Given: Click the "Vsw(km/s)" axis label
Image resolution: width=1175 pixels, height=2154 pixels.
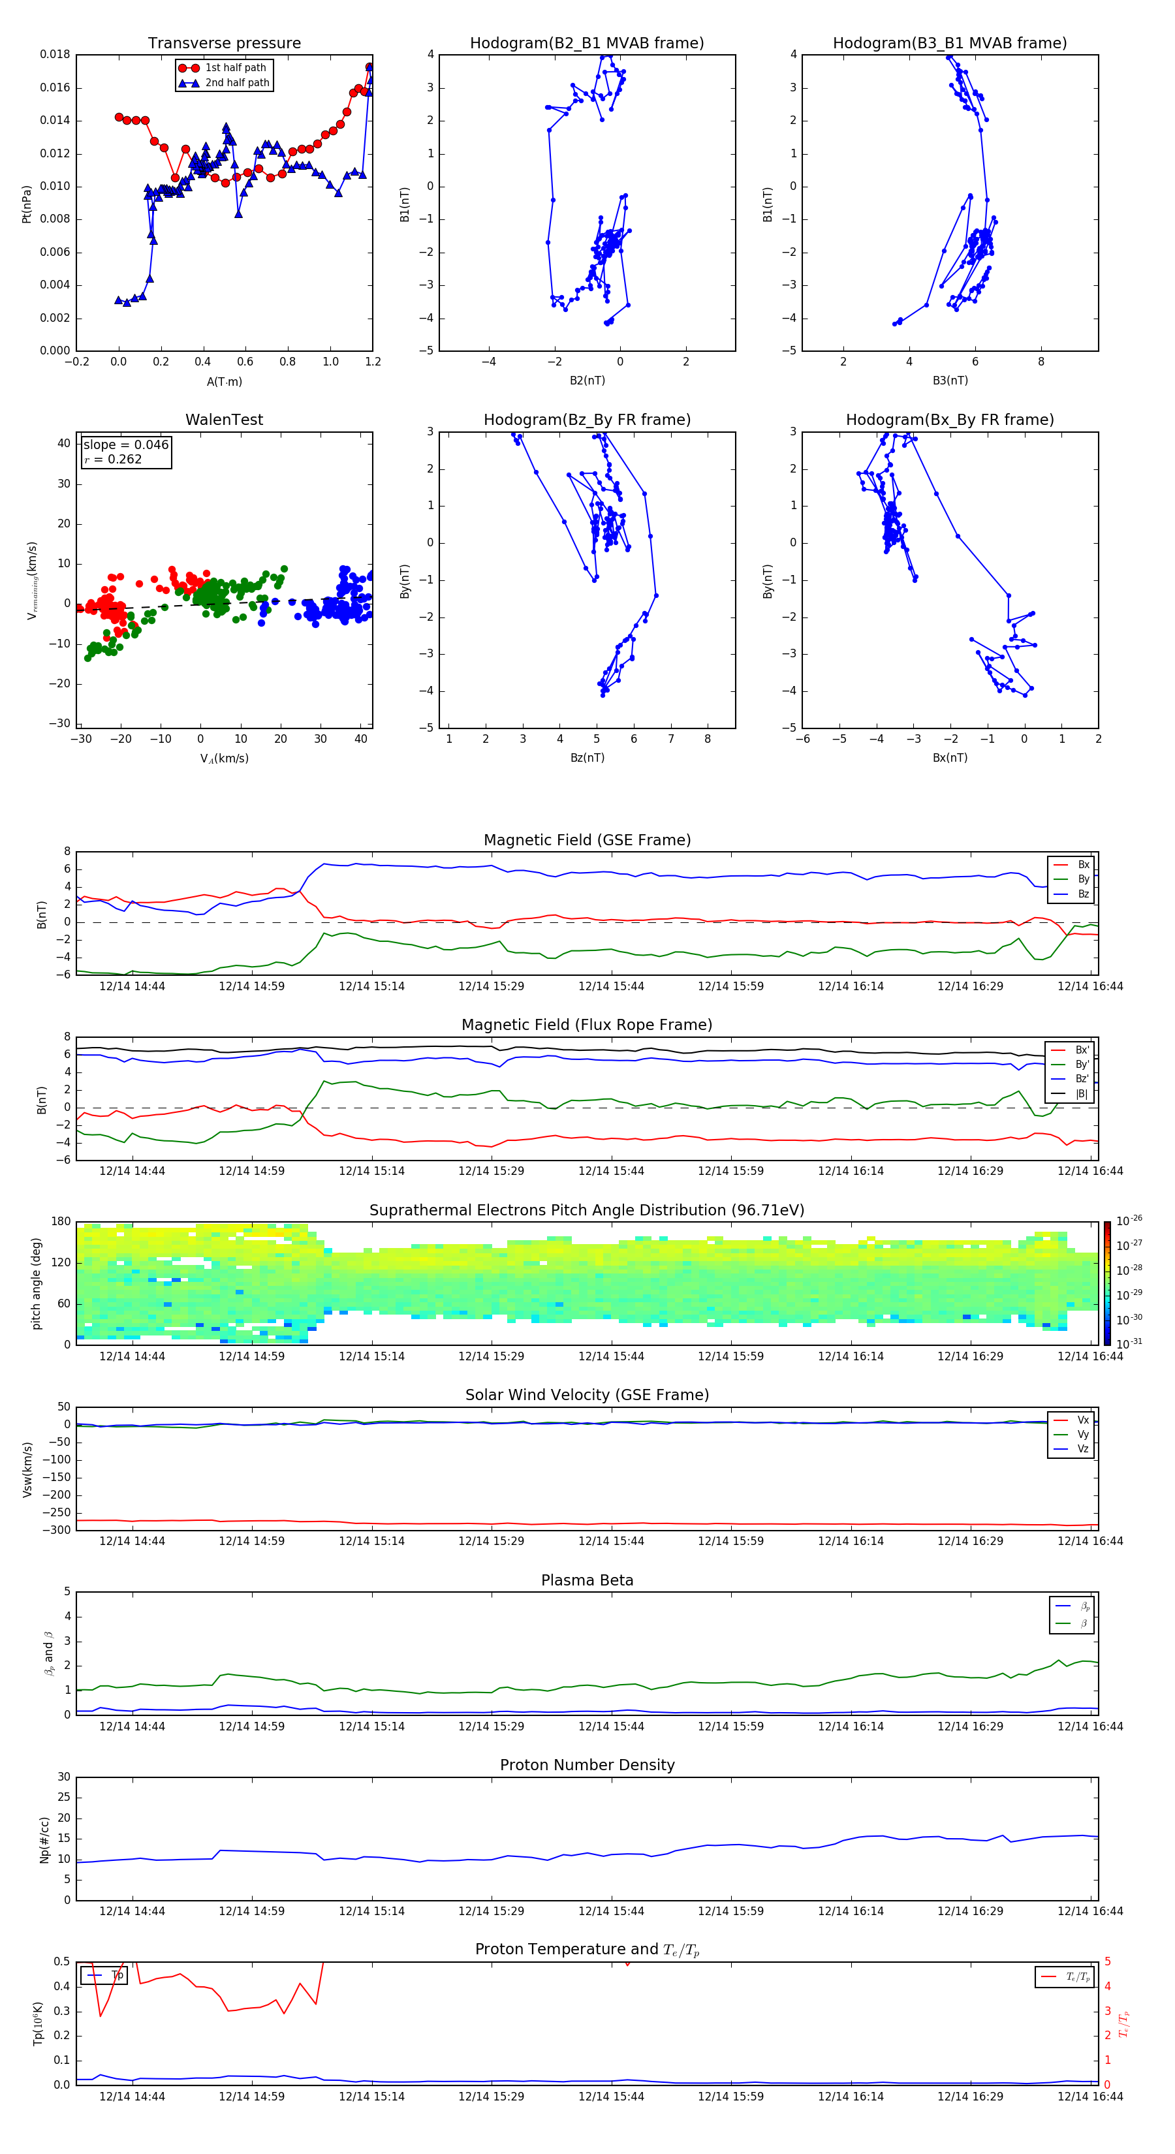Looking at the screenshot, I should pyautogui.click(x=27, y=1469).
